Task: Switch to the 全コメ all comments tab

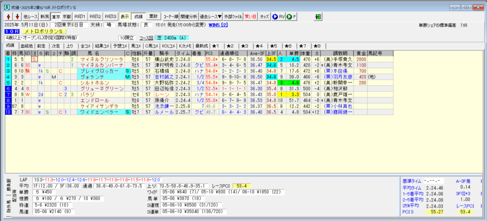Action: 85,46
